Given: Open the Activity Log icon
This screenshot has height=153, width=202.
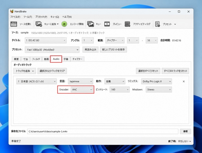Looking at the screenshot, I should (x=127, y=24).
